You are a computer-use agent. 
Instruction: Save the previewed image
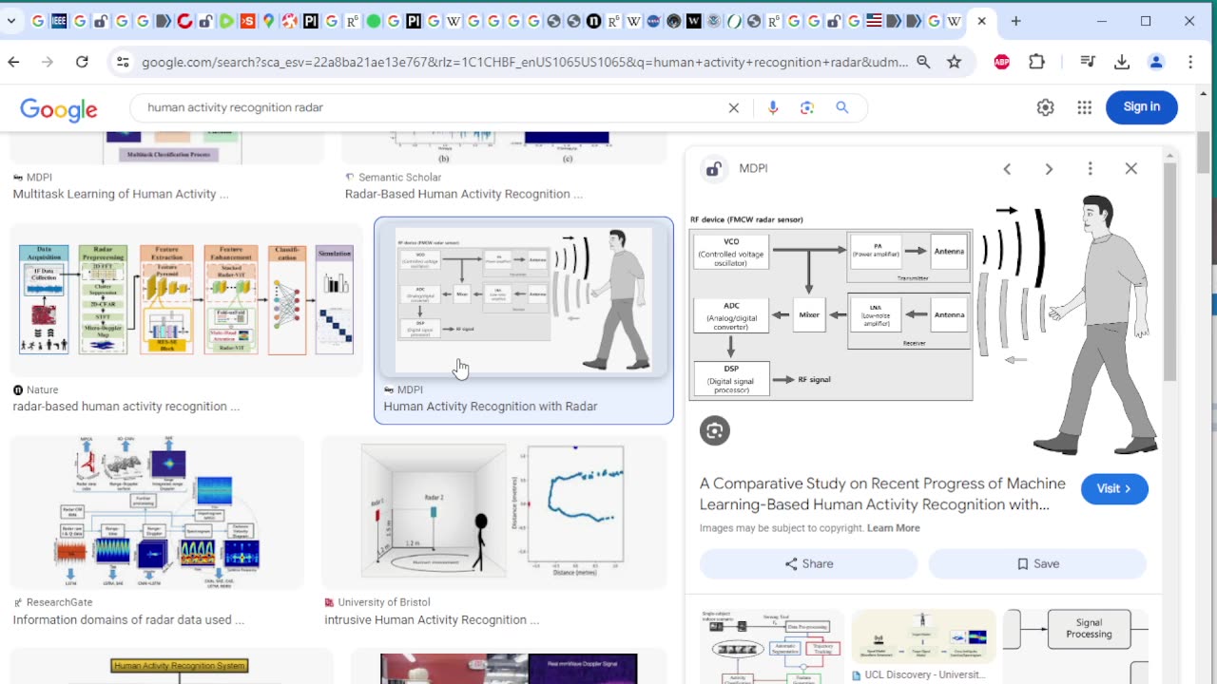coord(1037,563)
